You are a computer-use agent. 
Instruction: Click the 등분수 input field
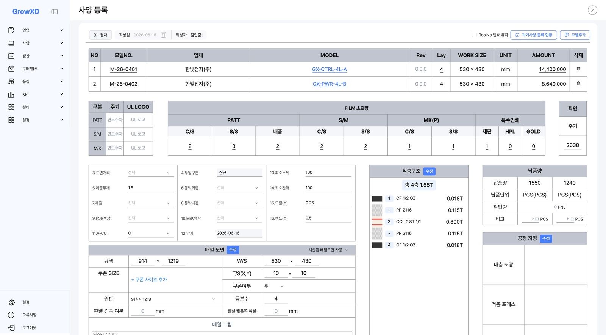click(x=276, y=299)
